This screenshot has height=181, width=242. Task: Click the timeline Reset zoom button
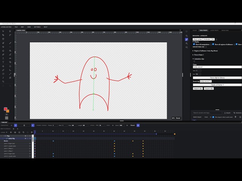(x=133, y=126)
